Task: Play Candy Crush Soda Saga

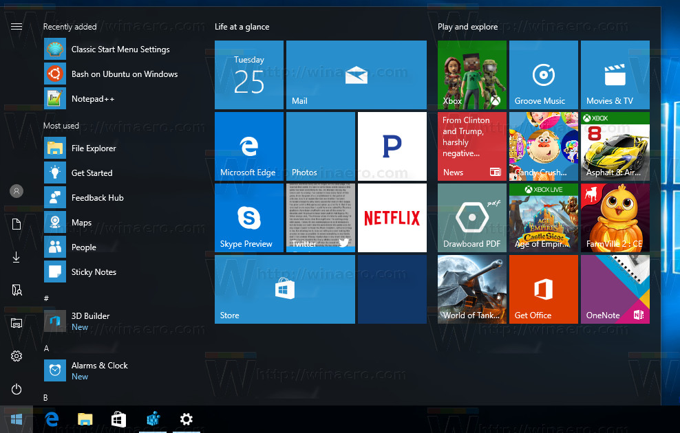Action: click(x=543, y=146)
